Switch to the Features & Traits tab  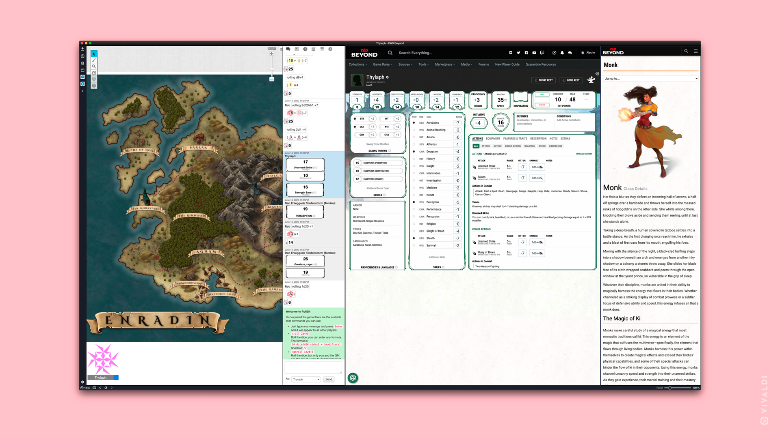point(515,139)
